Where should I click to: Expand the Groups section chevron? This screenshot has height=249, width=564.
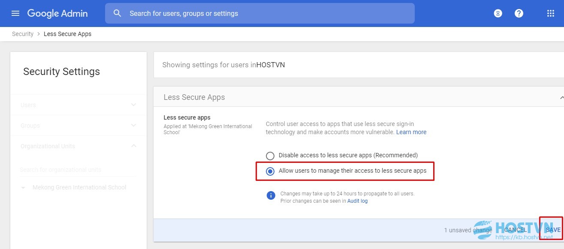pyautogui.click(x=134, y=126)
